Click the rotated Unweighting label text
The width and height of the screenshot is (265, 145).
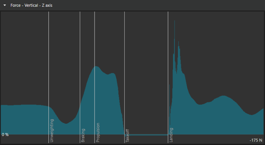click(x=52, y=130)
